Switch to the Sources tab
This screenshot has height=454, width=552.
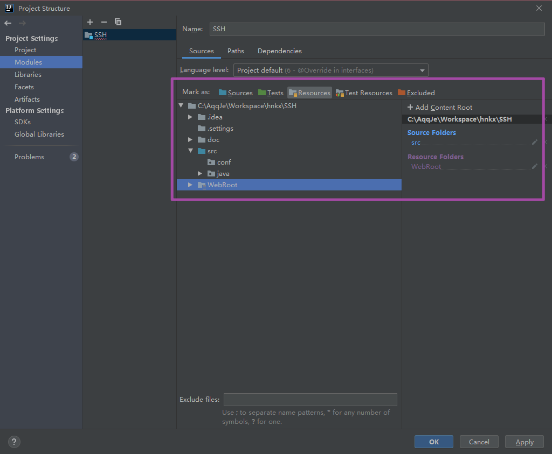(202, 51)
